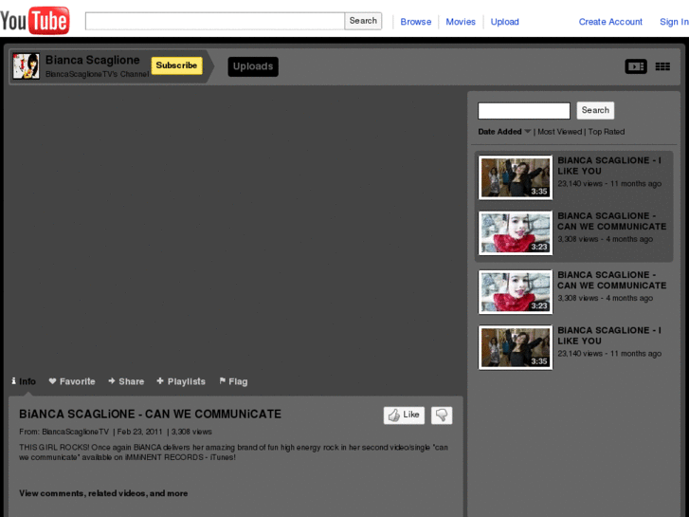
Task: Open third-row CAN WE COMMUNICATE thumbnail
Action: pyautogui.click(x=516, y=292)
